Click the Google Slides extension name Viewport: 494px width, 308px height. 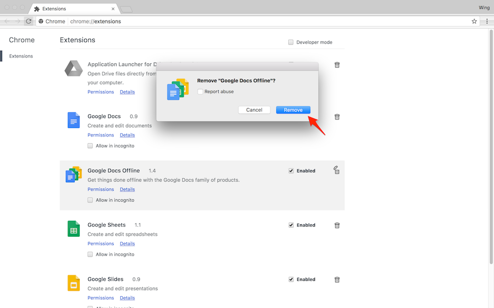[x=105, y=279]
